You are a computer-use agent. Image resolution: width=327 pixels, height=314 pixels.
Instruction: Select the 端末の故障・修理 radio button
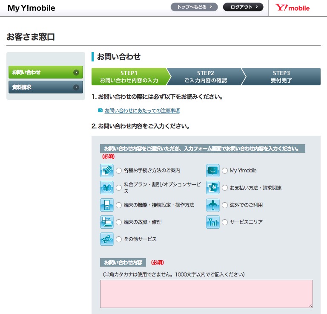click(x=119, y=222)
